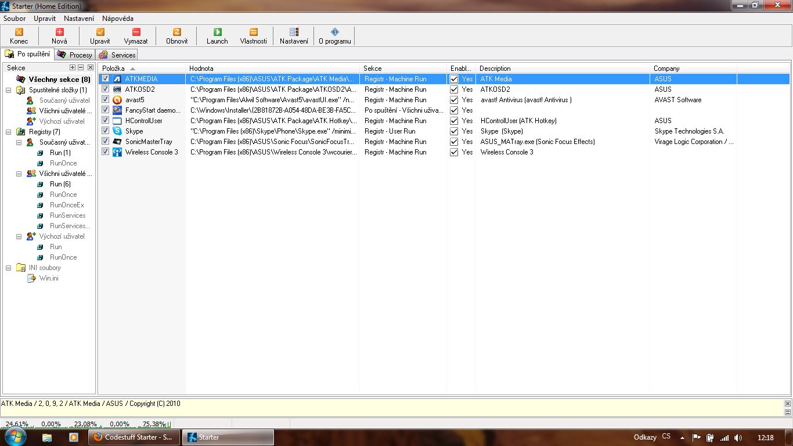Collapse the bottom info panel
This screenshot has height=446, width=793.
pyautogui.click(x=788, y=412)
